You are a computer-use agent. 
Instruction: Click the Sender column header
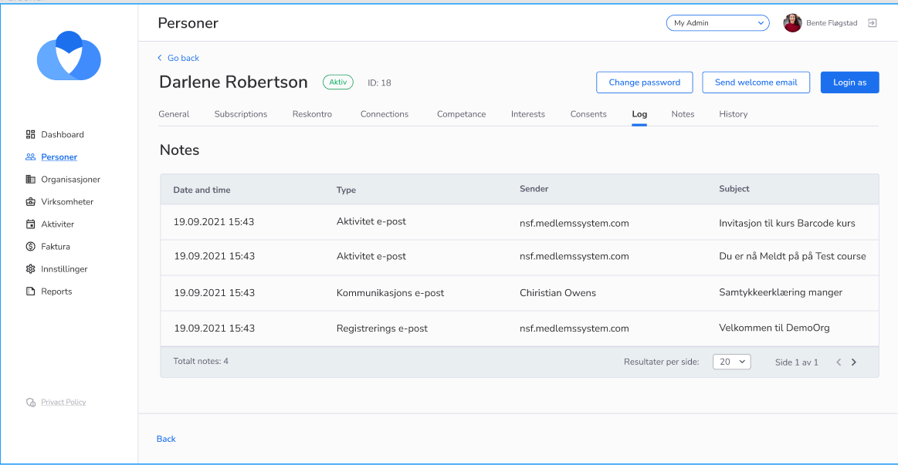pyautogui.click(x=534, y=189)
